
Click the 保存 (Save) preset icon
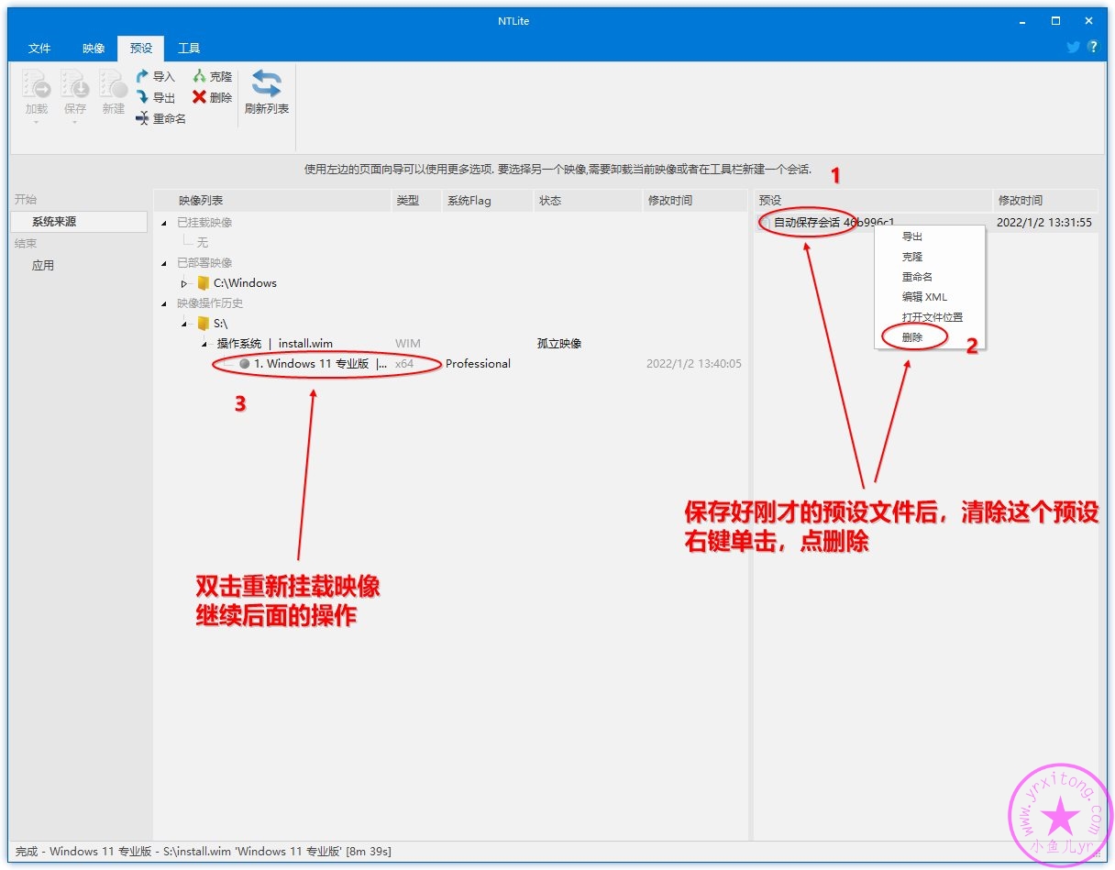[75, 85]
